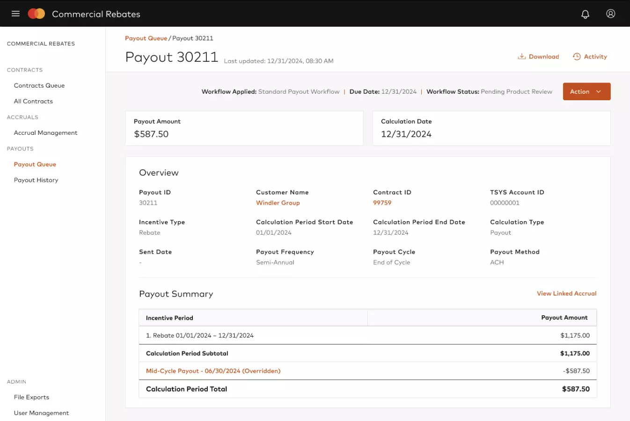630x421 pixels.
Task: Click the Rebate 01/01/2024 – 12/31/2024 row
Action: coord(367,335)
